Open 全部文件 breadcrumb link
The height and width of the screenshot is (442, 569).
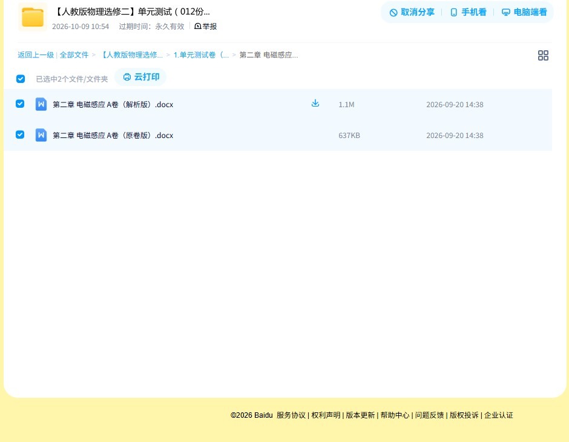(74, 55)
